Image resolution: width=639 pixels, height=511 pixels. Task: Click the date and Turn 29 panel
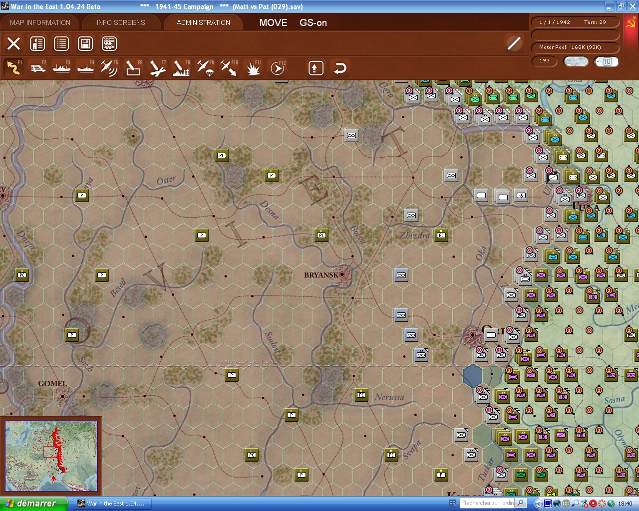click(x=575, y=22)
